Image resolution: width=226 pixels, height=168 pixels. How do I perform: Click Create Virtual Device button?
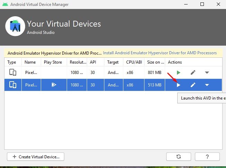[36, 157]
